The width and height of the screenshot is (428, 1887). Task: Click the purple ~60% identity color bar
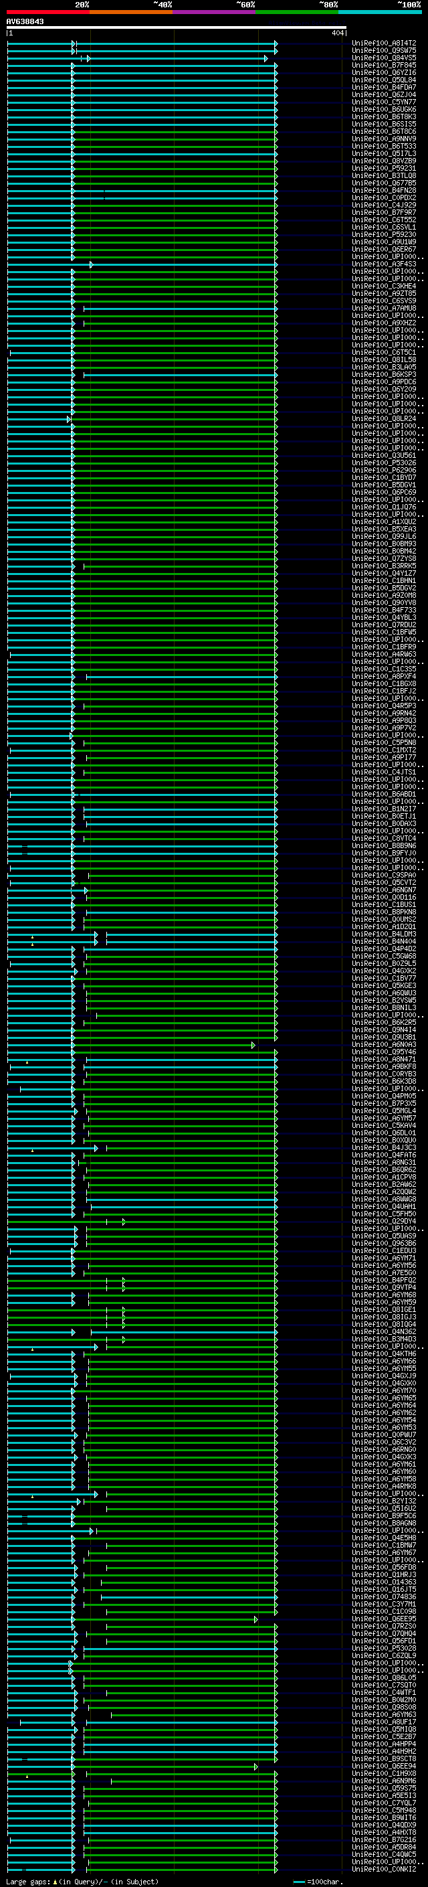(x=215, y=13)
